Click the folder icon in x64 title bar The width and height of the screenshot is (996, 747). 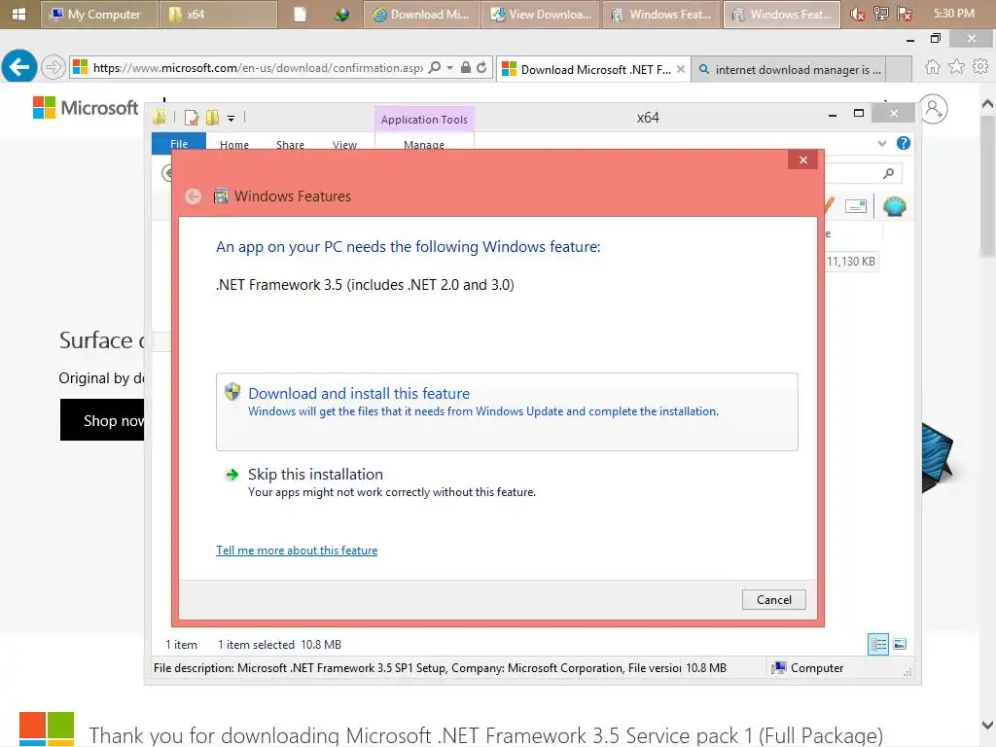pyautogui.click(x=160, y=118)
